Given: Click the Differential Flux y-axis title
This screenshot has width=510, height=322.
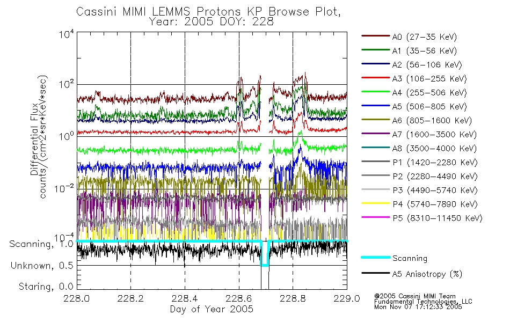Looking at the screenshot, I should [x=34, y=140].
